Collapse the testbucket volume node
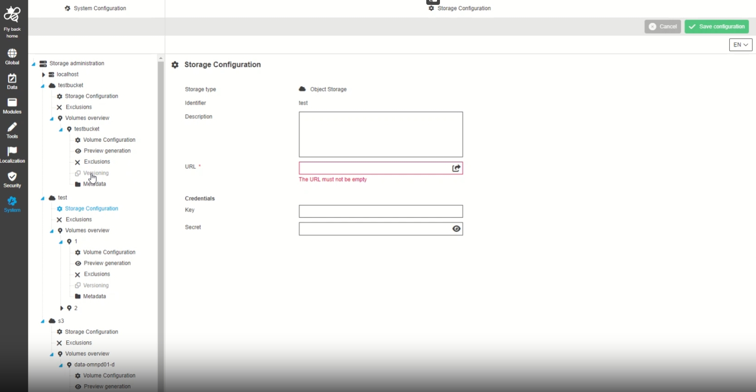756x392 pixels. tap(61, 130)
